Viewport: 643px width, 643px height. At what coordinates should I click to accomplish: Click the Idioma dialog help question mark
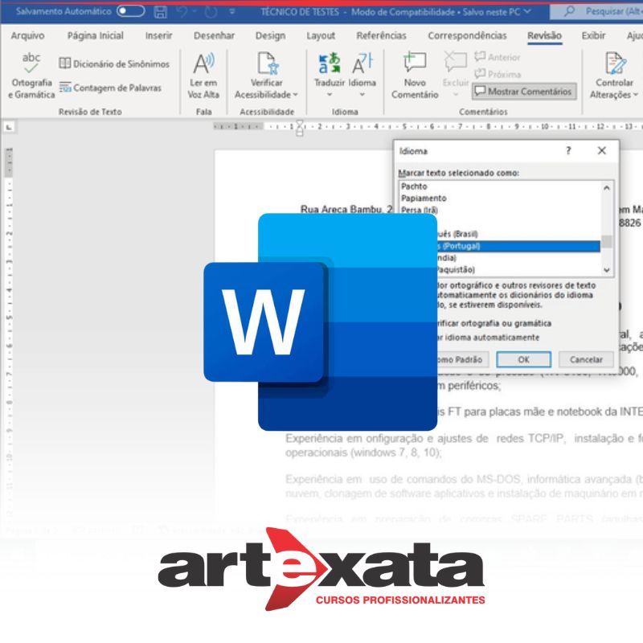pyautogui.click(x=568, y=151)
